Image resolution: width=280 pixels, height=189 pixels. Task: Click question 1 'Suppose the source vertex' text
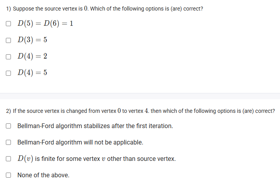105,9
